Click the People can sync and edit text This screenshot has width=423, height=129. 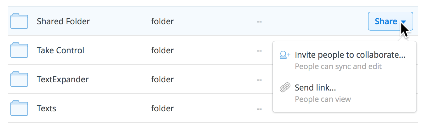click(338, 67)
